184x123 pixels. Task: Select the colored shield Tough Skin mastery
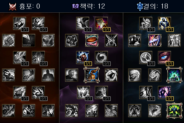point(155,40)
